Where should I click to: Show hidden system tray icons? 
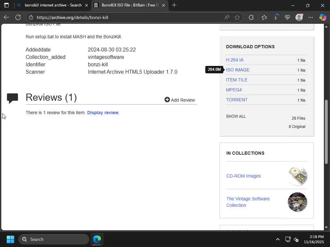(x=277, y=239)
